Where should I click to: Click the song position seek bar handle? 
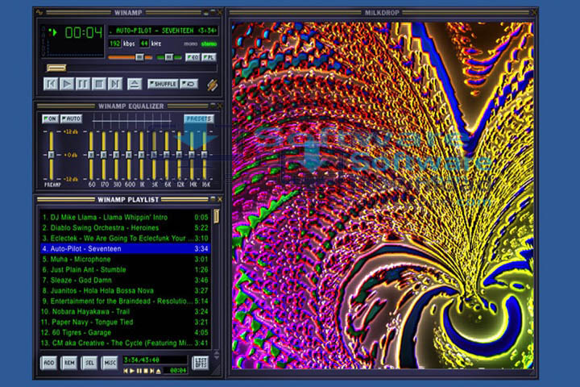coord(56,68)
